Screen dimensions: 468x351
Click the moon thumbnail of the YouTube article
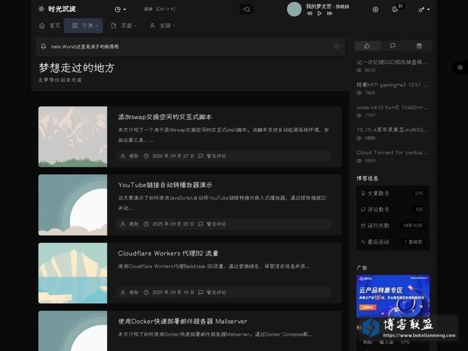click(73, 205)
